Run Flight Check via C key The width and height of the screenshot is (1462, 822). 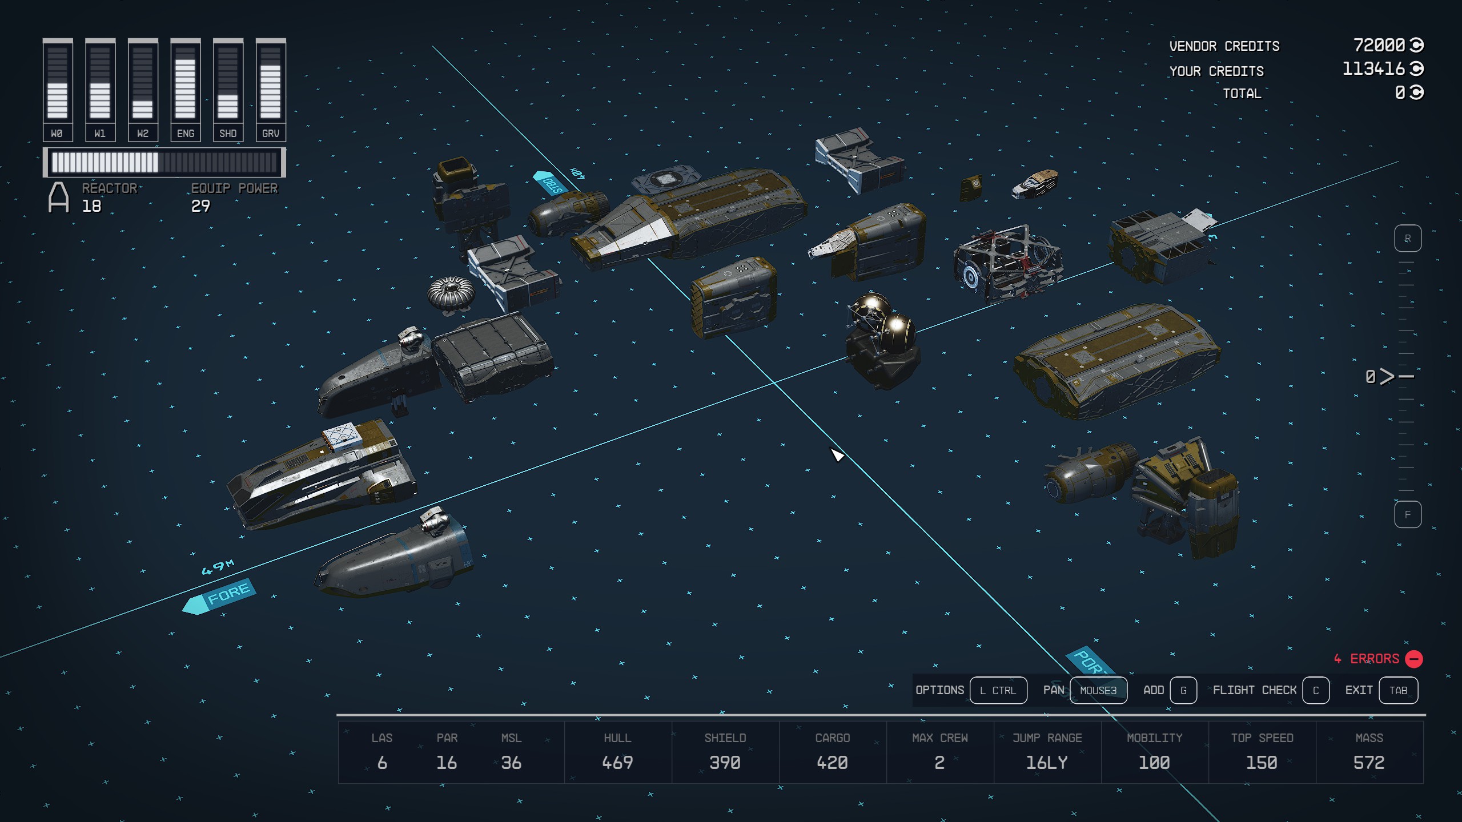1315,690
